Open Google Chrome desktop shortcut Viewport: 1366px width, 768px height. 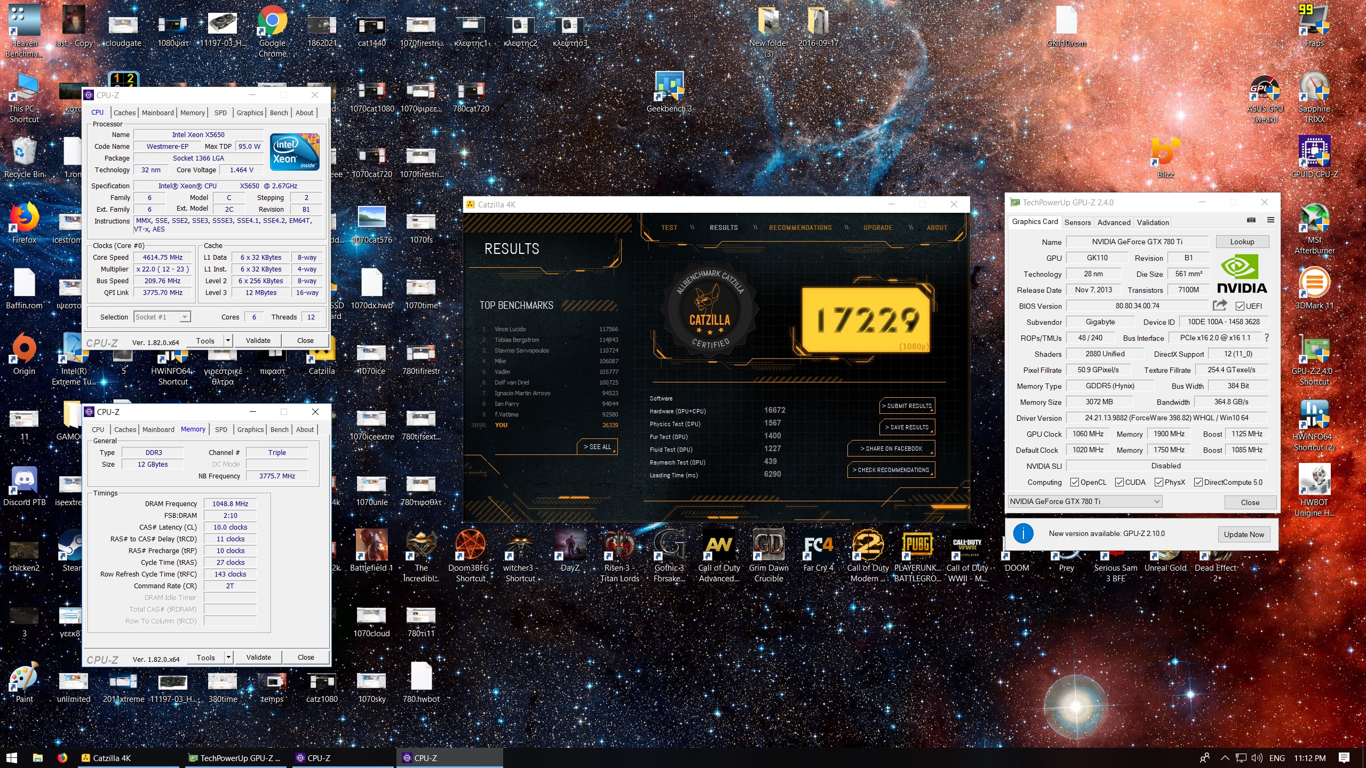click(272, 31)
